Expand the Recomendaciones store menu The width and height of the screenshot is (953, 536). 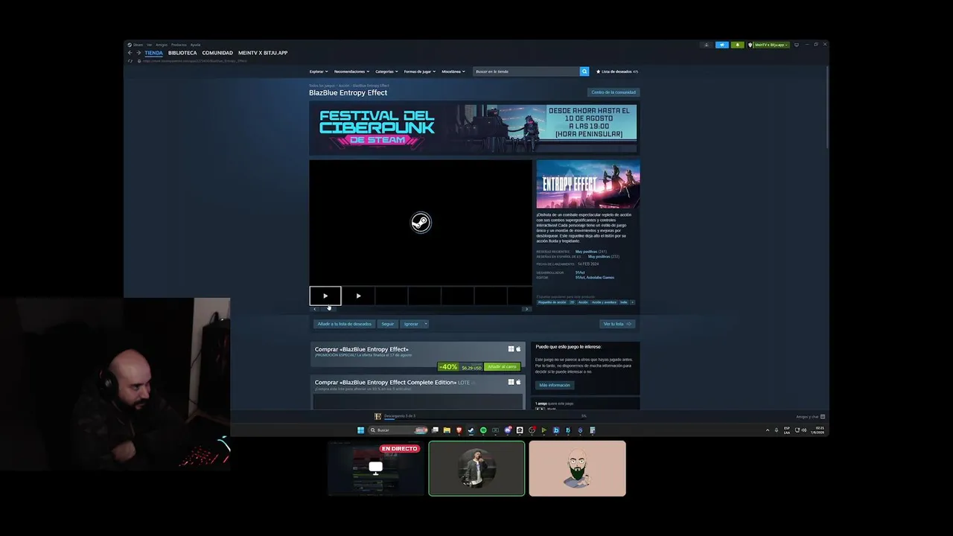point(351,71)
